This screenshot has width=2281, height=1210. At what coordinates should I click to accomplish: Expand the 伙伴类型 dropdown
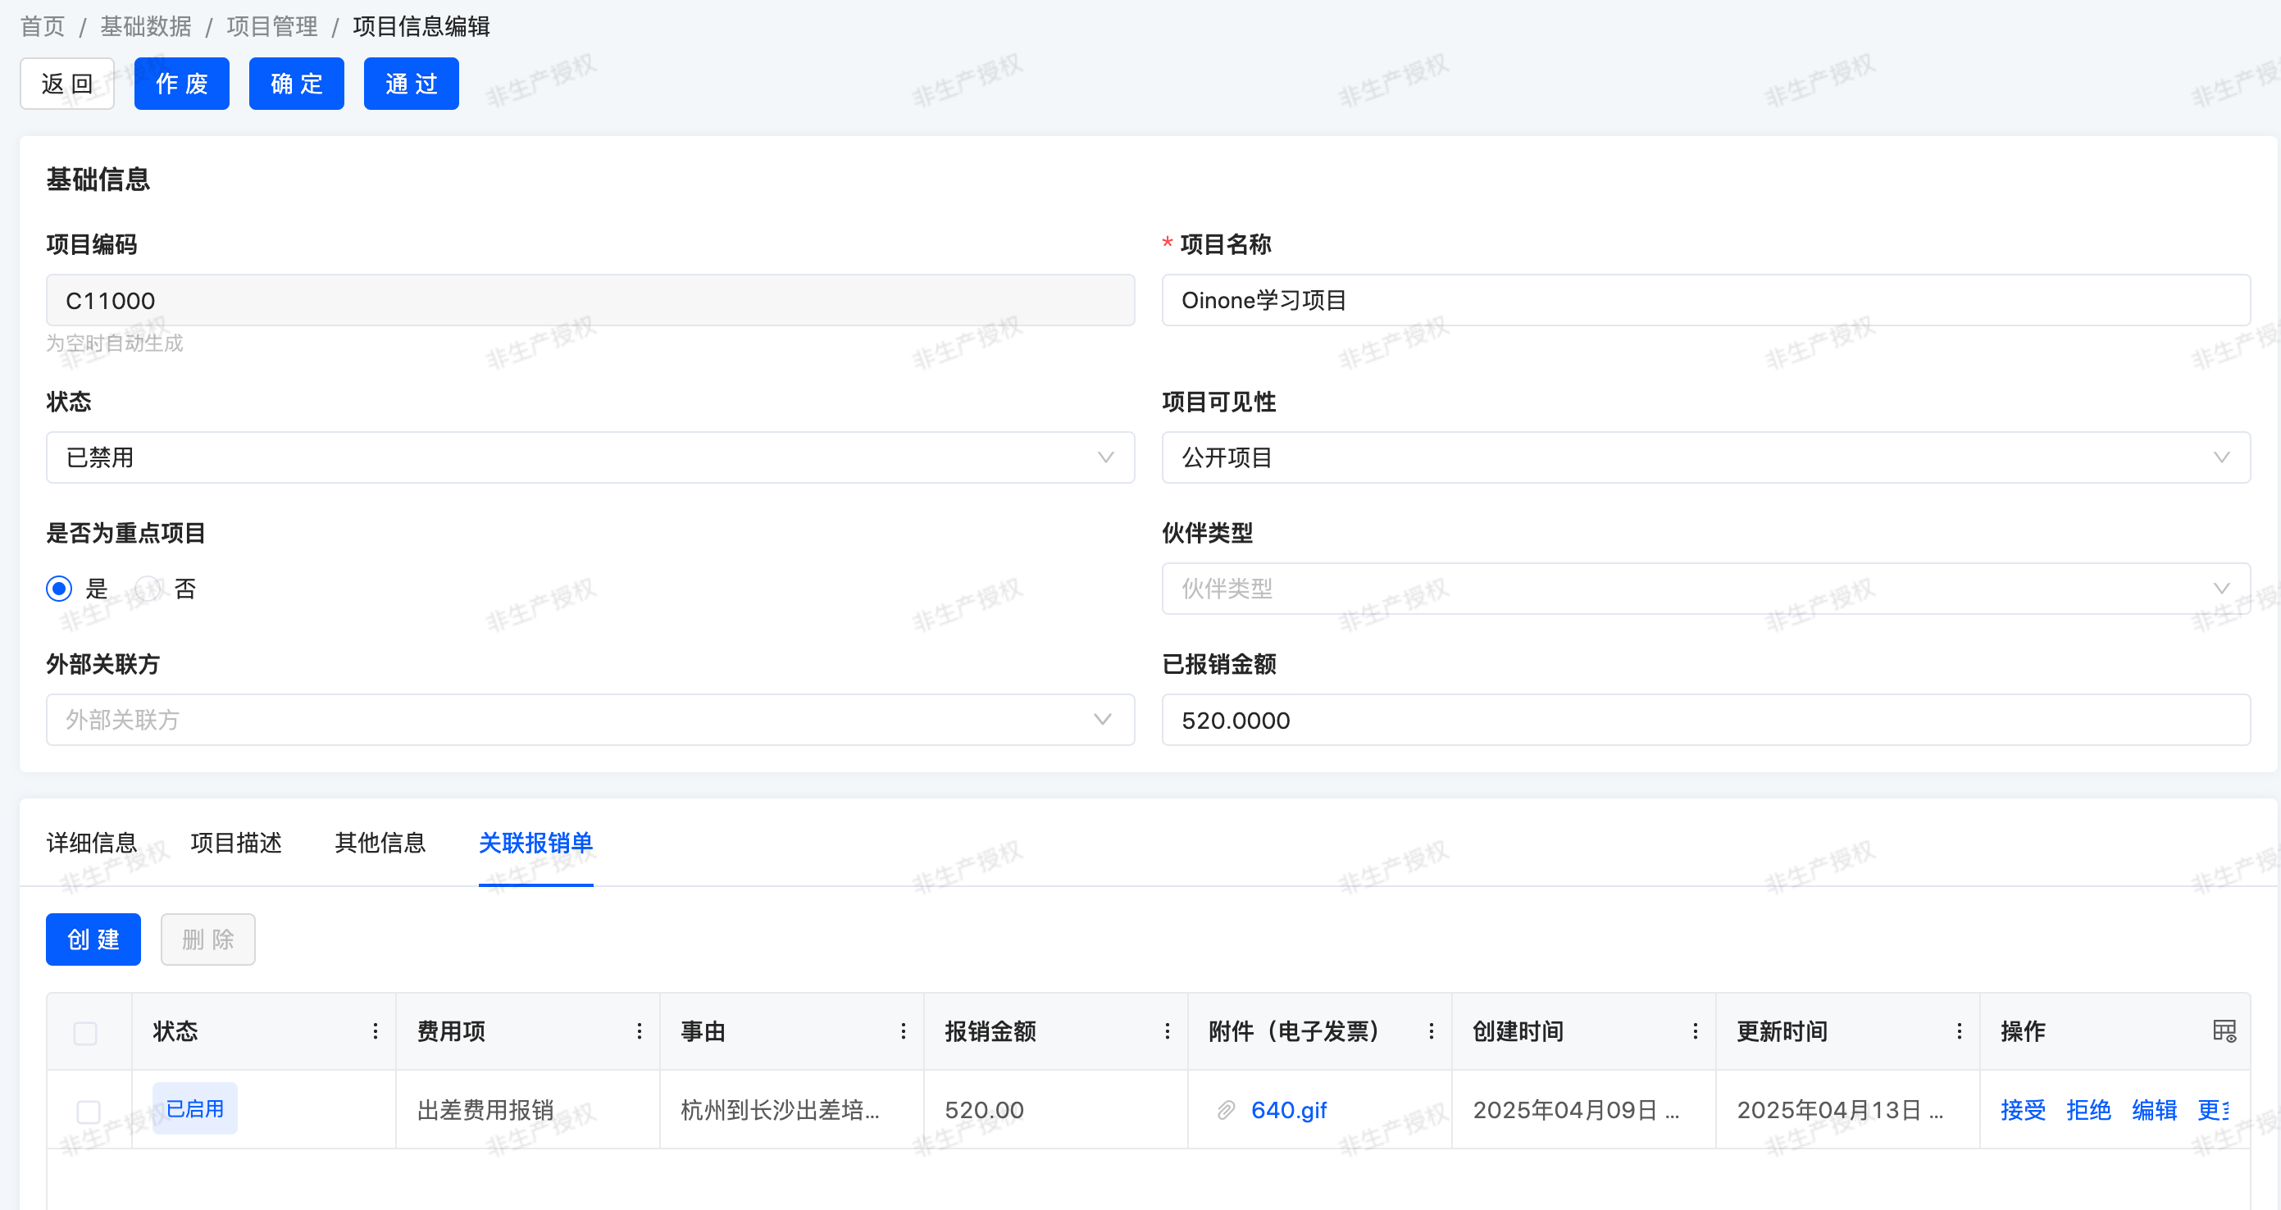(x=1705, y=589)
